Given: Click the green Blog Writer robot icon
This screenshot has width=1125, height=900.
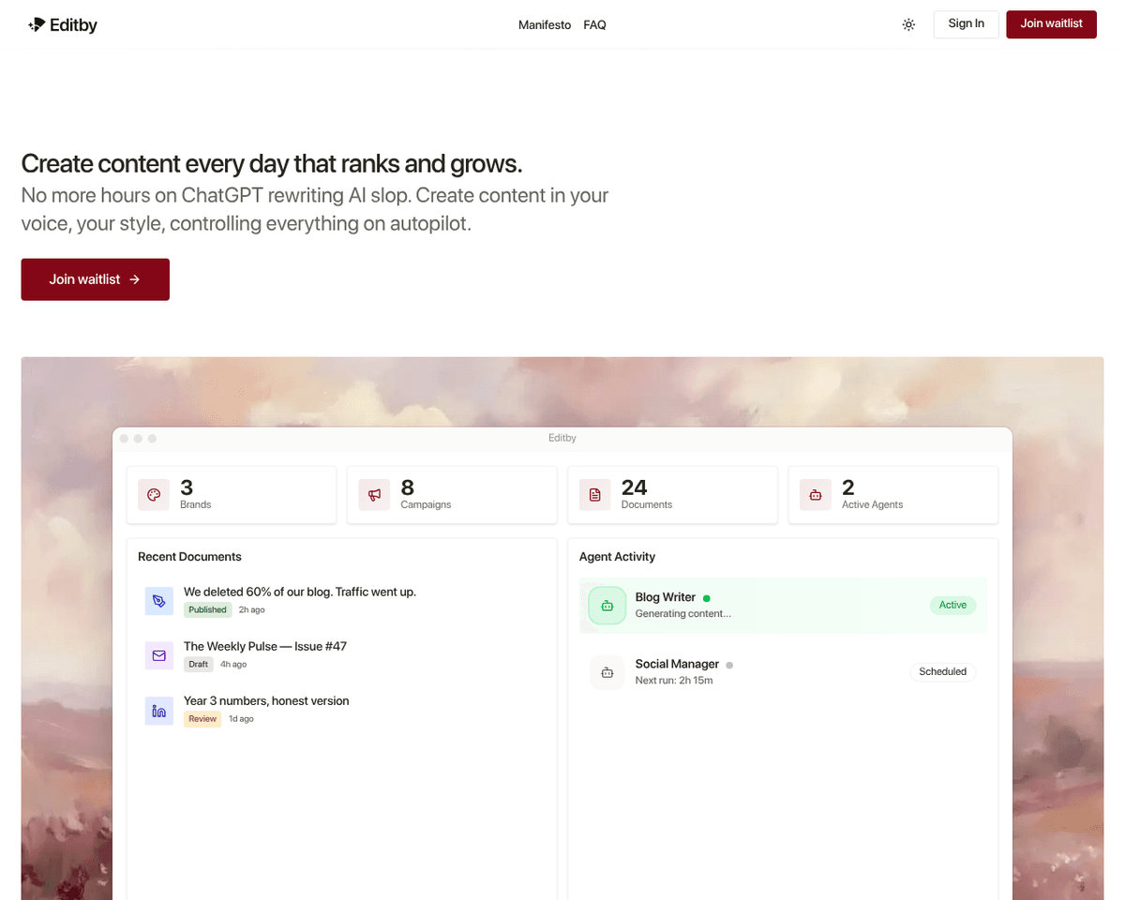Looking at the screenshot, I should 607,606.
